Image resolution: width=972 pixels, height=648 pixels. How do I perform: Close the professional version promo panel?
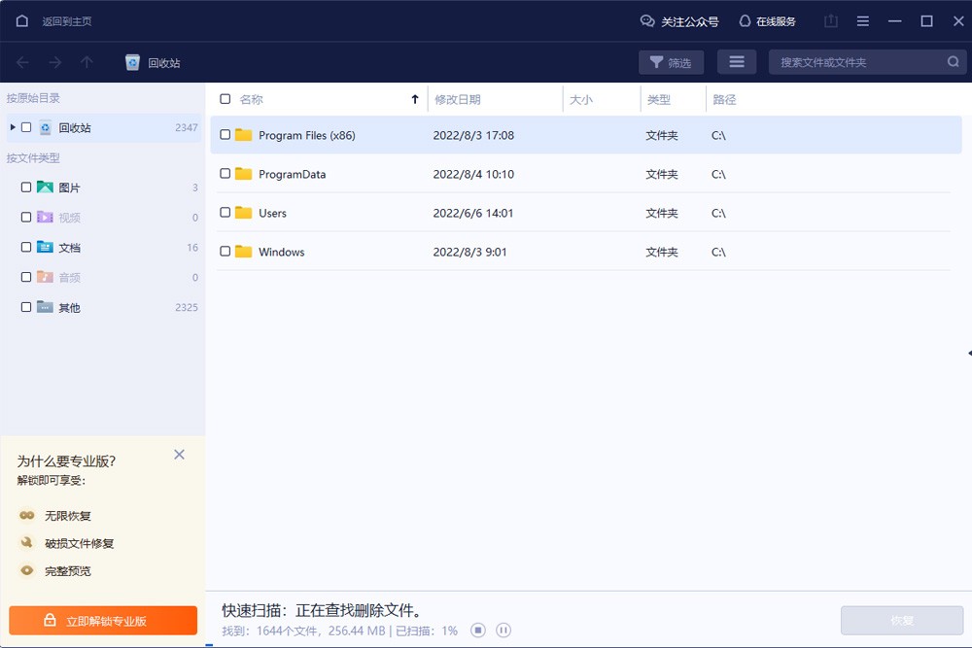[179, 455]
